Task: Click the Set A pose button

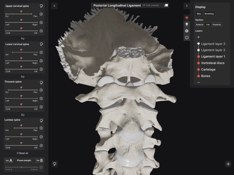Action: tap(9, 160)
